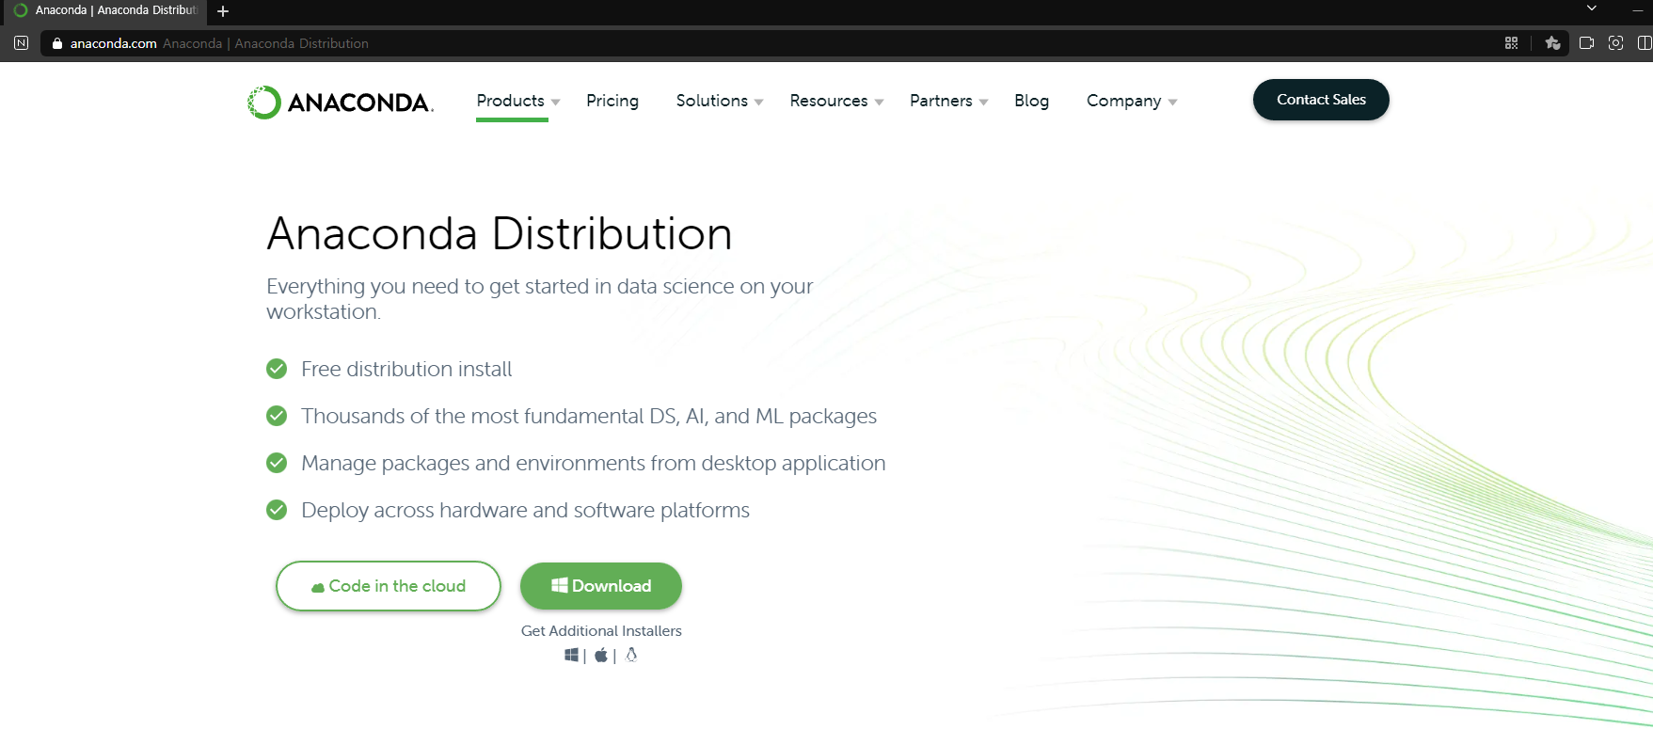Screen dimensions: 1653x745
Task: Click the QR code icon in address bar
Action: point(1512,43)
